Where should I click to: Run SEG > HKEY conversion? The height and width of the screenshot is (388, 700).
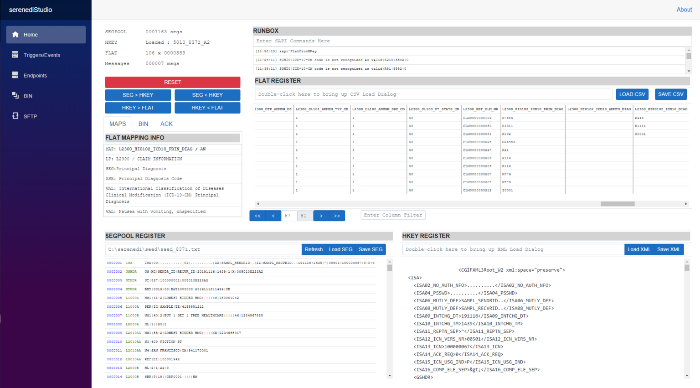pos(138,95)
